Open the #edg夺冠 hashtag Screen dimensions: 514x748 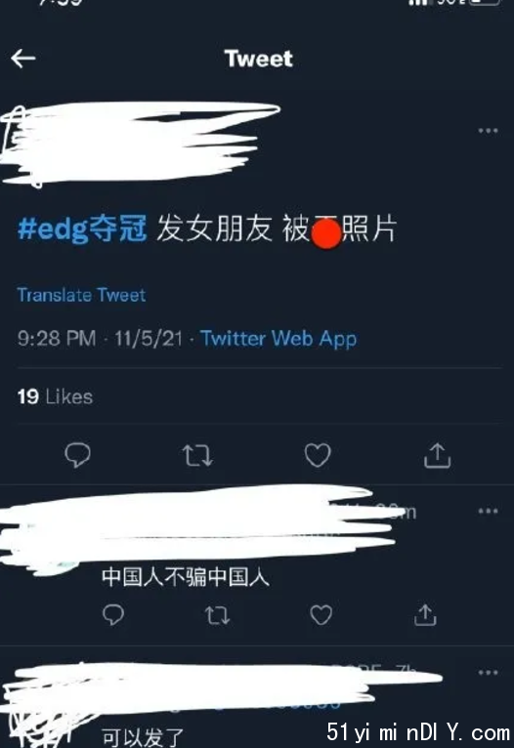click(x=82, y=229)
